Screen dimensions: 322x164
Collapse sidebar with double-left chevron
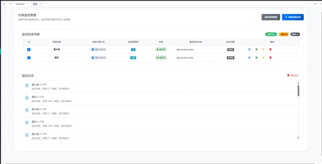[x=4, y=4]
